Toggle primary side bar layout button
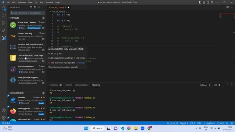235x132 pixels. (x=200, y=2)
